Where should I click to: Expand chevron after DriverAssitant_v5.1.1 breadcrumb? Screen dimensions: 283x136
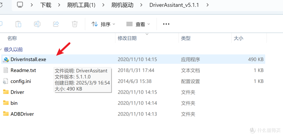click(207, 5)
